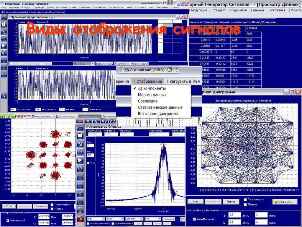The height and width of the screenshot is (227, 302).
Task: Click 'Макс.' input field showing -9
Action: pos(90,145)
